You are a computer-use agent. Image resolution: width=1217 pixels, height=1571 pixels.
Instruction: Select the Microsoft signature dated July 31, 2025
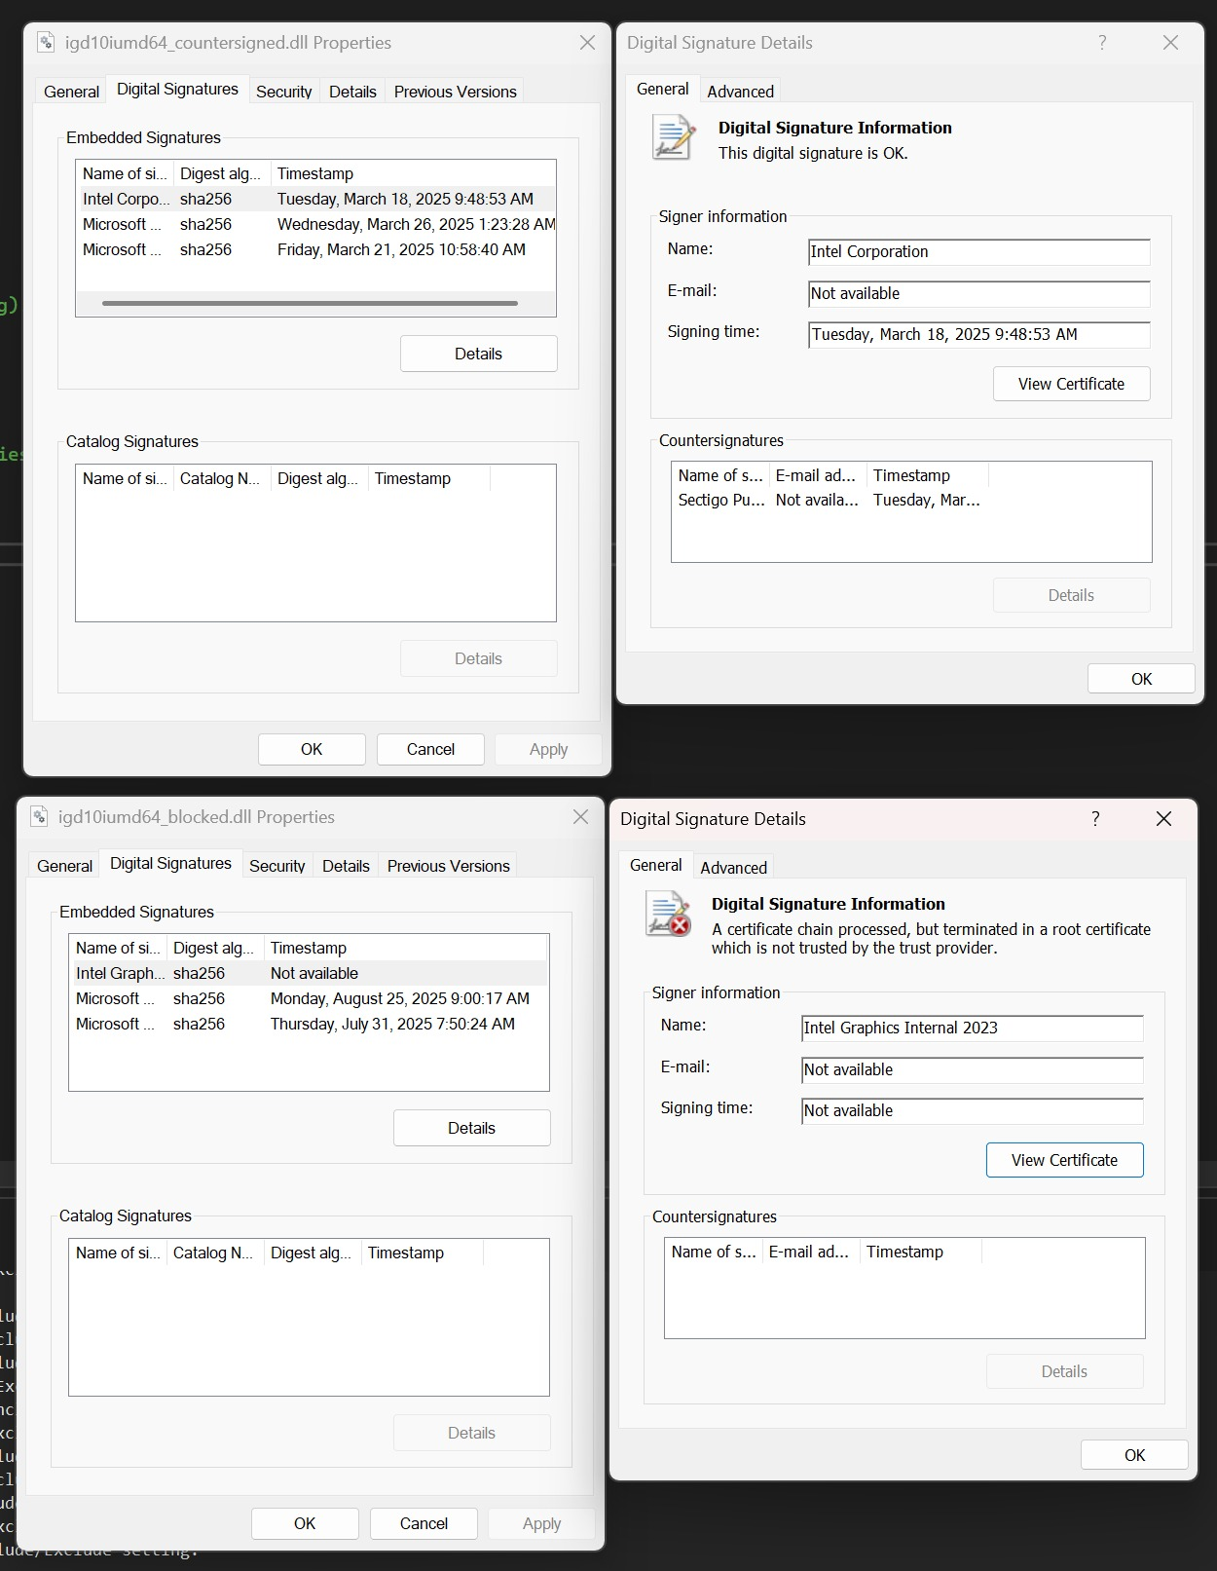[x=309, y=1024]
